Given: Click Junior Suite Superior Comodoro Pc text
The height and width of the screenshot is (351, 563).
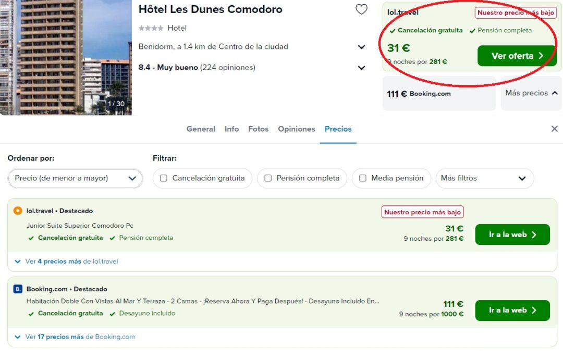Looking at the screenshot, I should point(80,226).
